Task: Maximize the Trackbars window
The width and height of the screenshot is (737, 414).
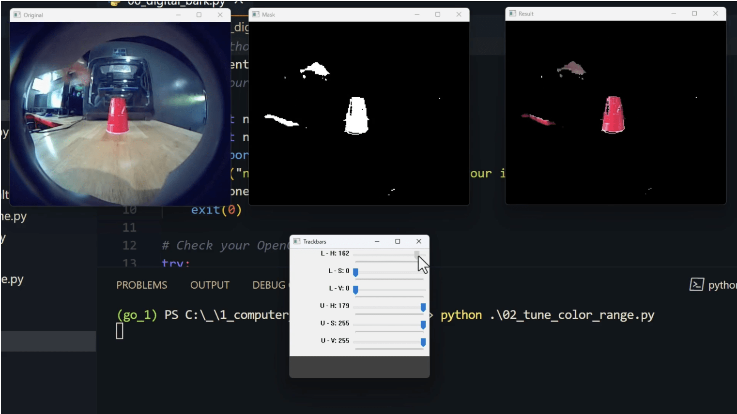Action: [398, 241]
